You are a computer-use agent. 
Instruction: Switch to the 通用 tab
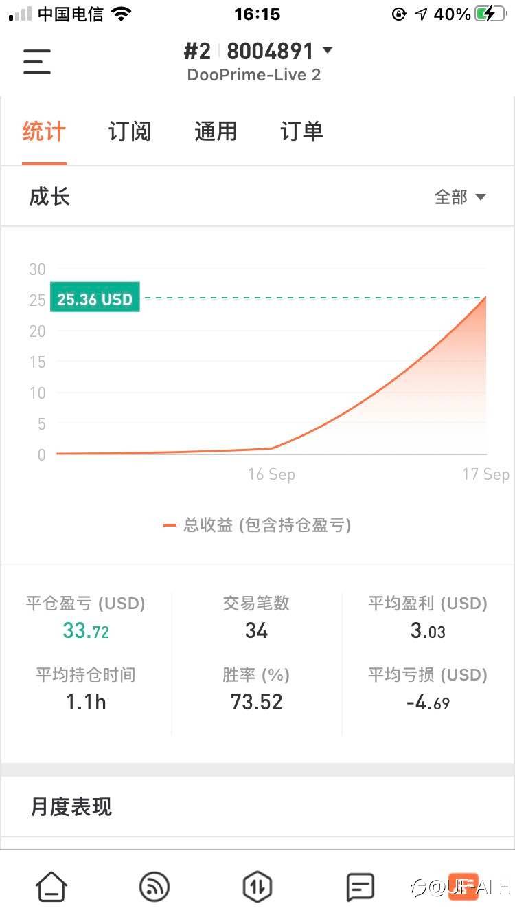[x=216, y=131]
